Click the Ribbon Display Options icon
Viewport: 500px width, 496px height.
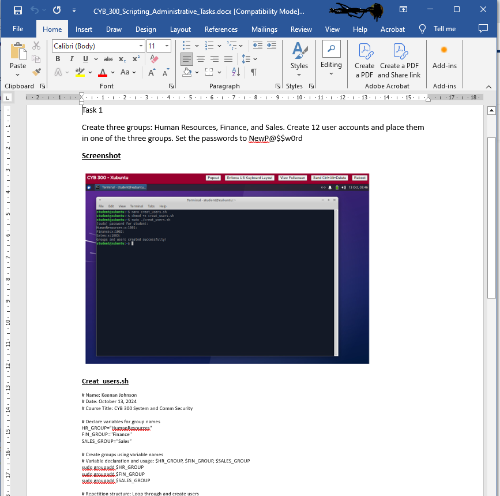pos(403,10)
